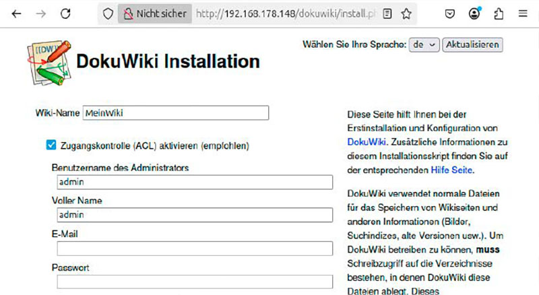Click the Aktualisieren button
The image size is (539, 295).
(x=472, y=45)
